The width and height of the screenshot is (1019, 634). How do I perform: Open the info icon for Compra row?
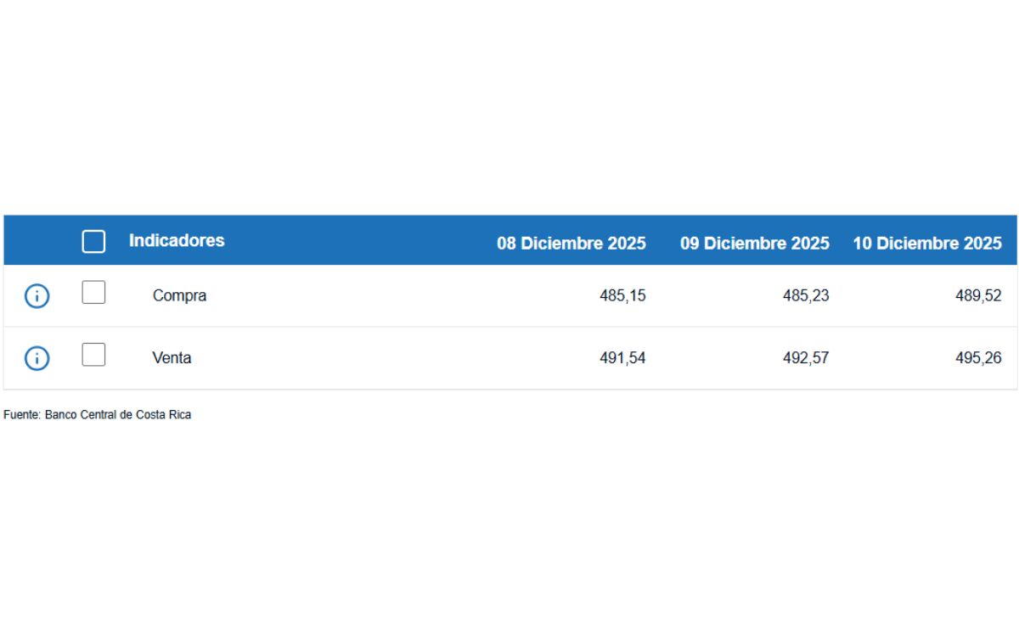coord(37,296)
